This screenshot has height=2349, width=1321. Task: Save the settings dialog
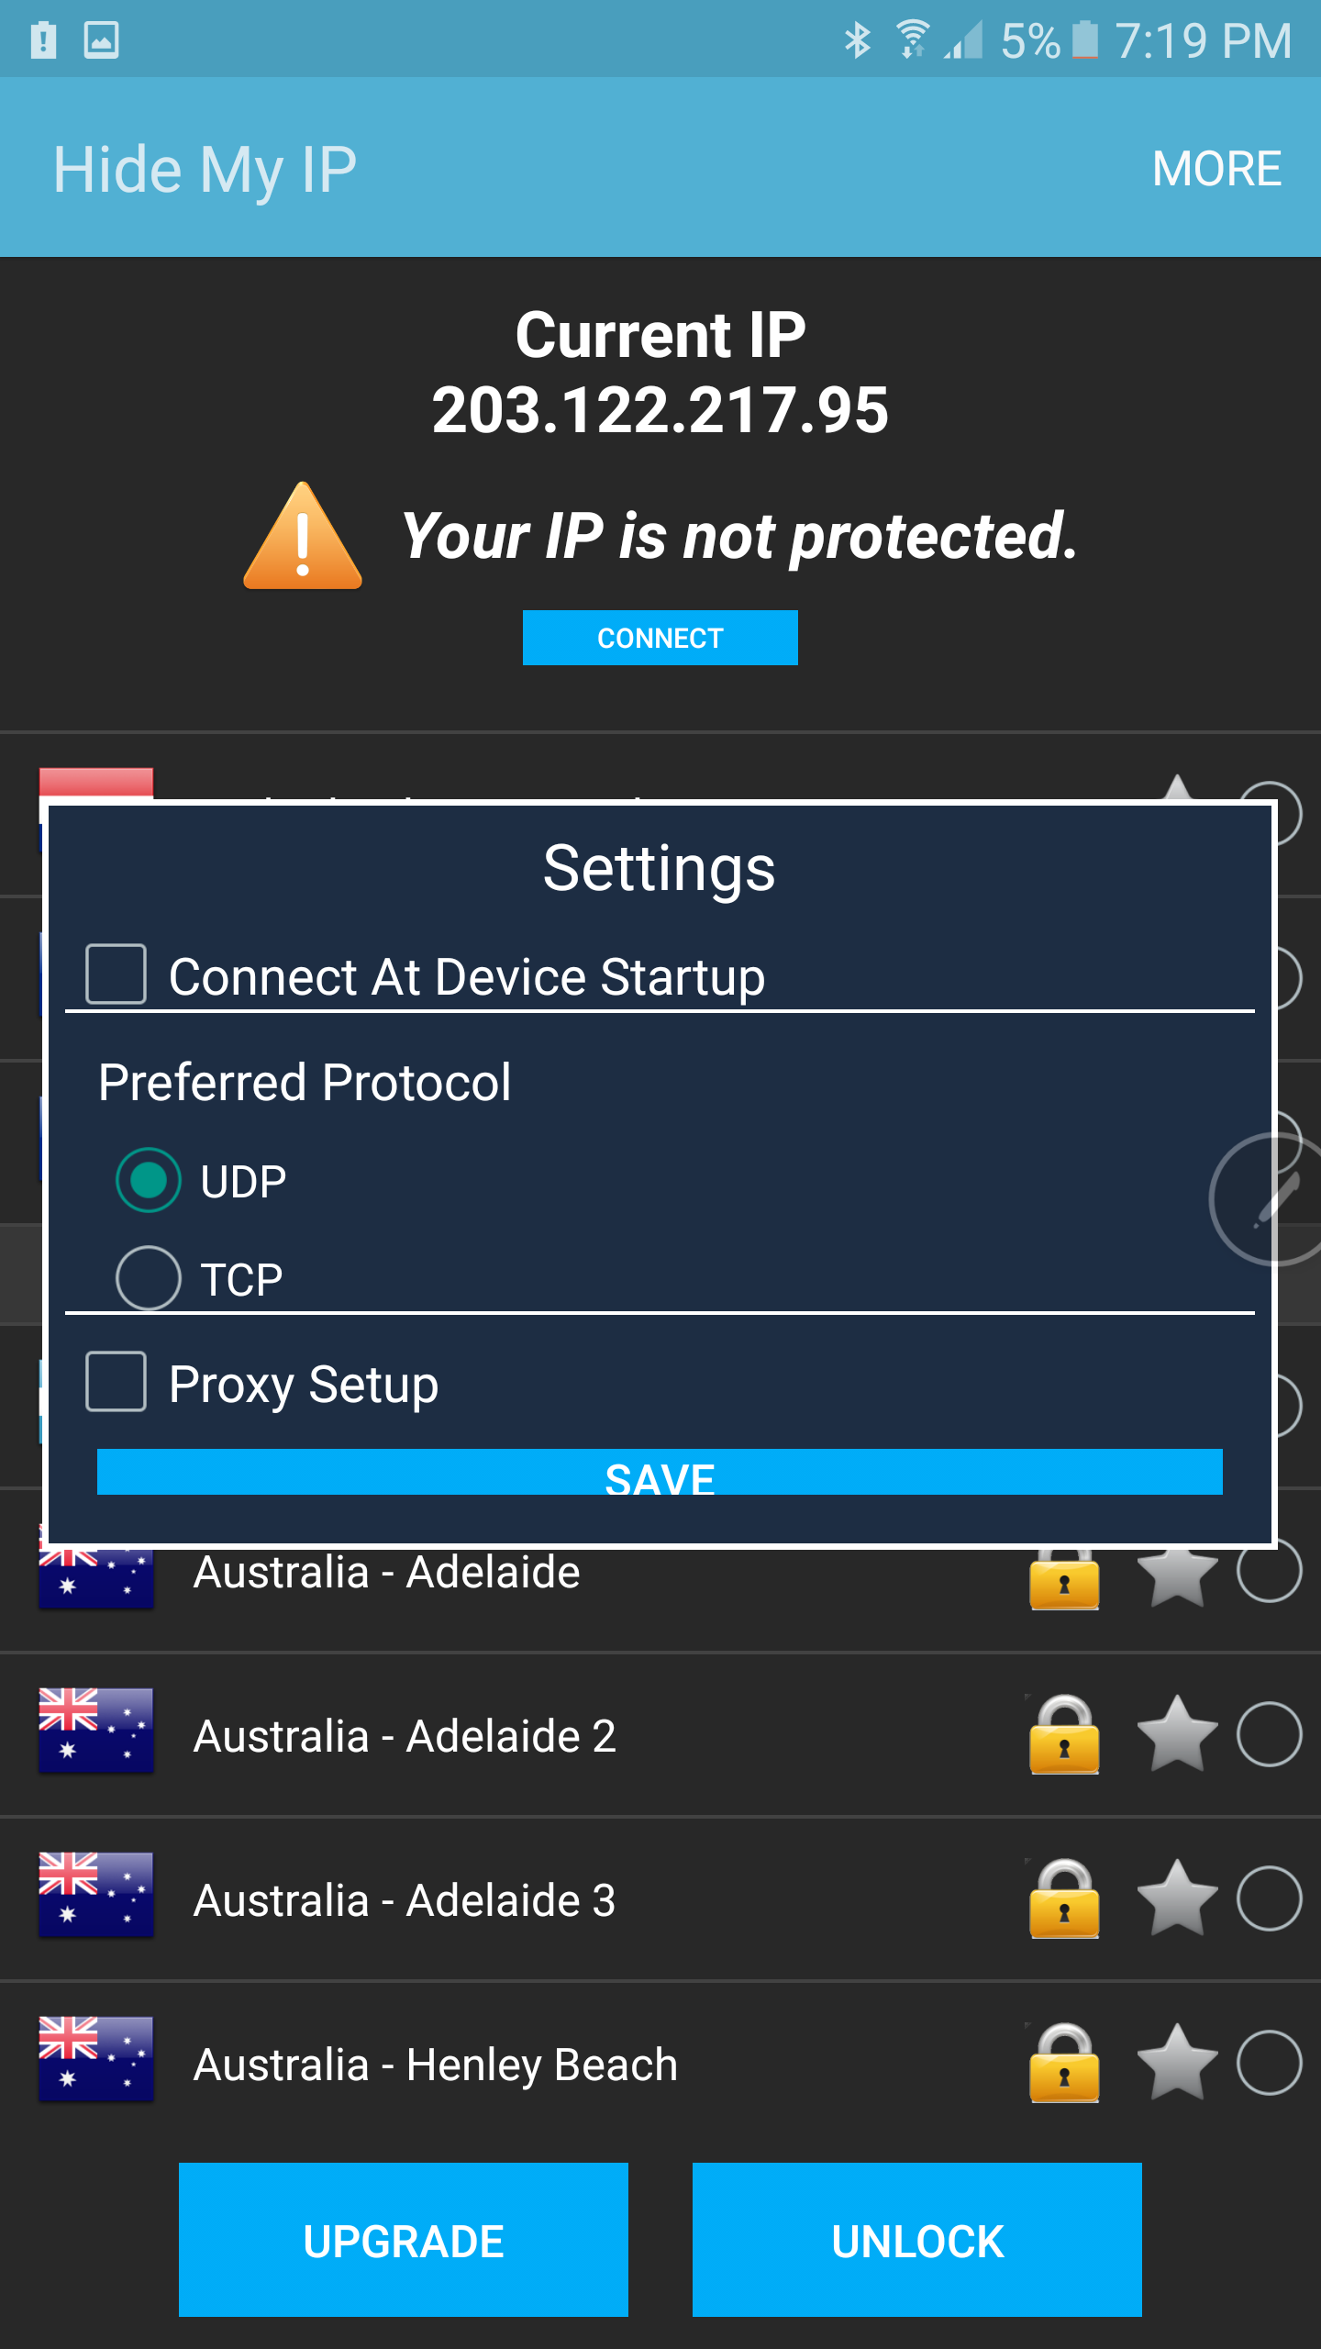(x=660, y=1472)
